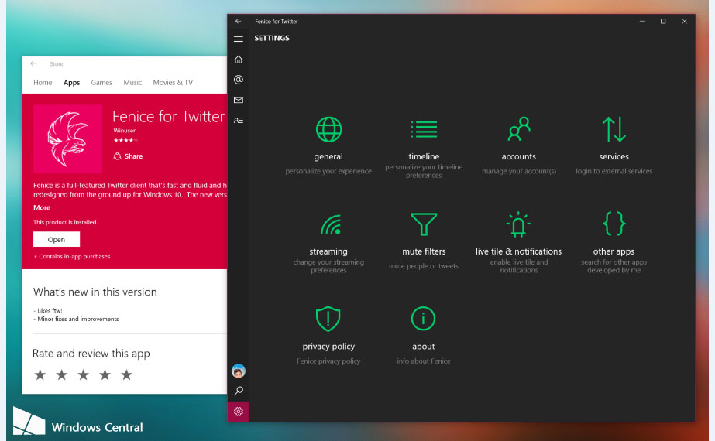Viewport: 715px width, 441px height.
Task: Click 'mute people or tweets' text
Action: click(x=424, y=266)
